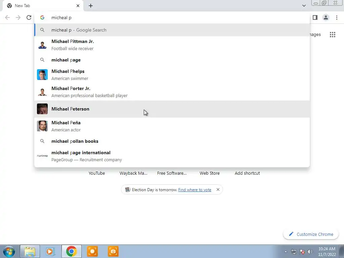The image size is (344, 258).
Task: Open the Free Software... shortcut
Action: pos(172,173)
